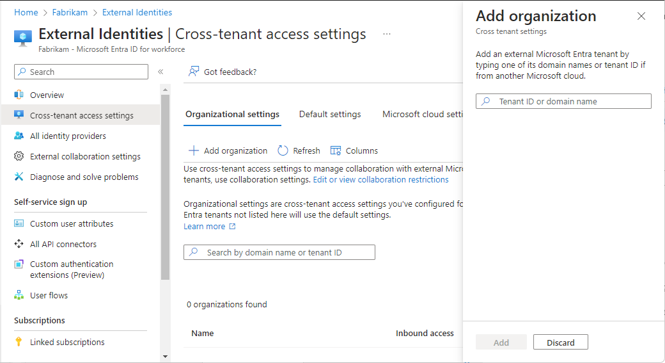This screenshot has width=665, height=363.
Task: Open User flows item
Action: point(49,295)
